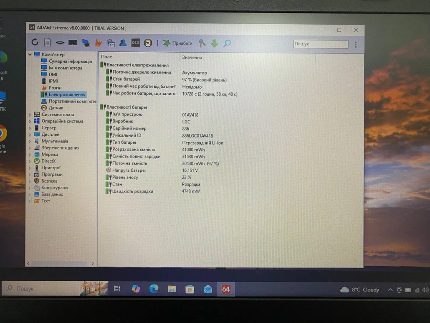Open the Report icon in toolbar
Screen dimensions: 430x323
click(x=47, y=42)
